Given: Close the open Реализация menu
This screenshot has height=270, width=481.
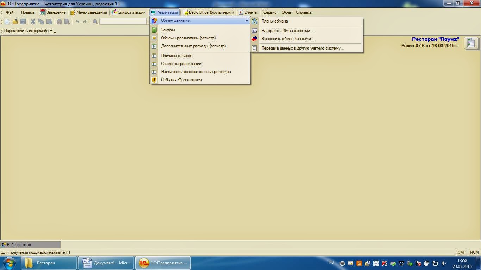Looking at the screenshot, I should (164, 12).
